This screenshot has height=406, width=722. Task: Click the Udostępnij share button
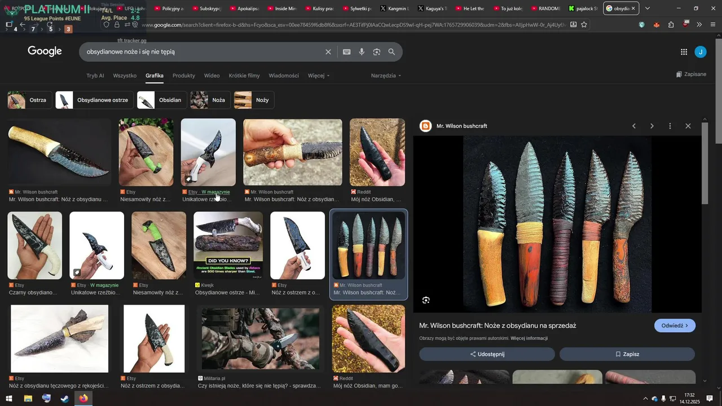(x=487, y=354)
